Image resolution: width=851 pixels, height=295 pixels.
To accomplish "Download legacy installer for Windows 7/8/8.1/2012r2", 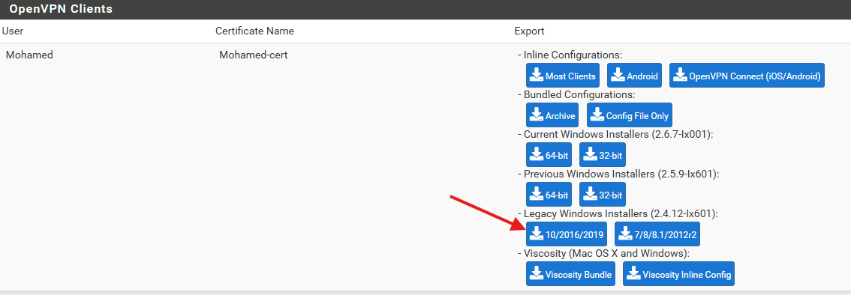I will pos(657,234).
